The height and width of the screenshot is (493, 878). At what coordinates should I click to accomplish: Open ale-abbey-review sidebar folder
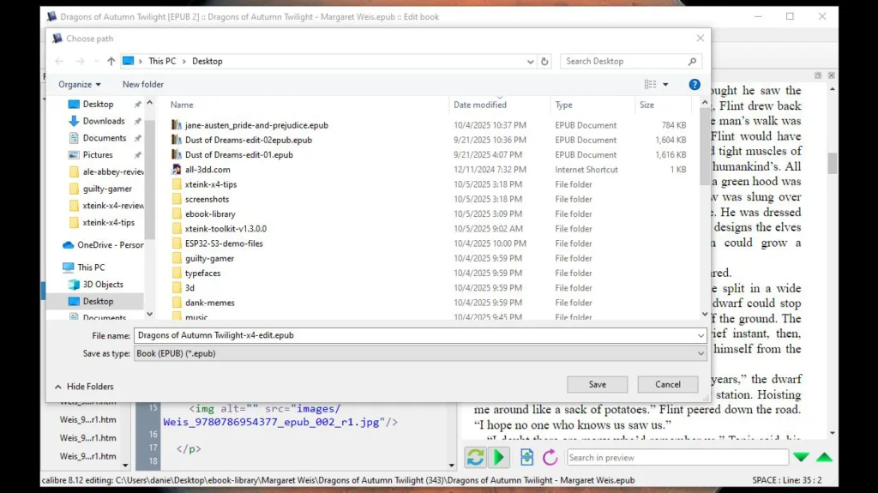point(113,172)
